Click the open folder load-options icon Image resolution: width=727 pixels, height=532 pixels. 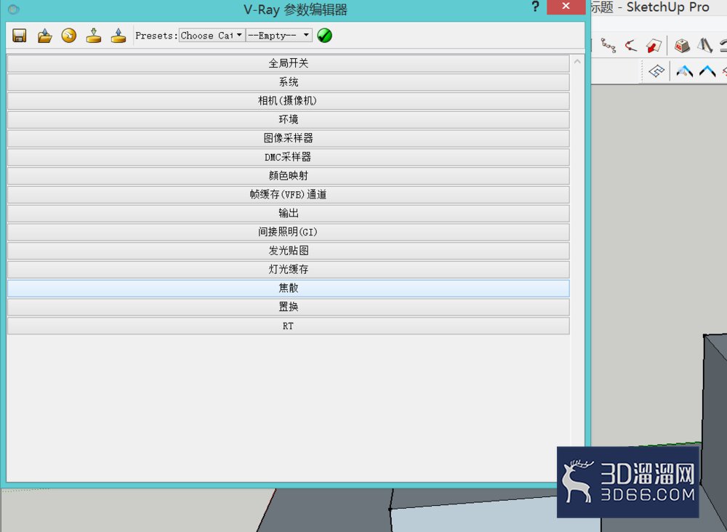44,36
